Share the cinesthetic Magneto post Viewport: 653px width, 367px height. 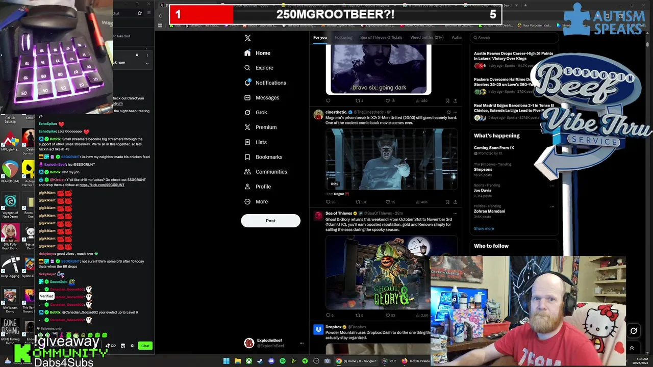[455, 202]
